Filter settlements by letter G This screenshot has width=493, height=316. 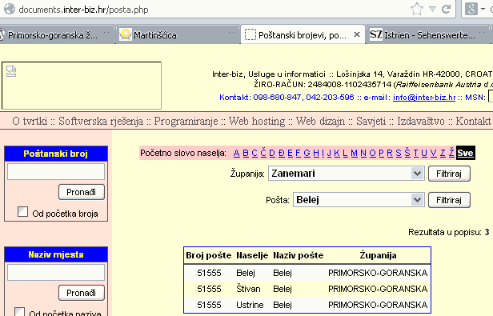click(x=307, y=153)
